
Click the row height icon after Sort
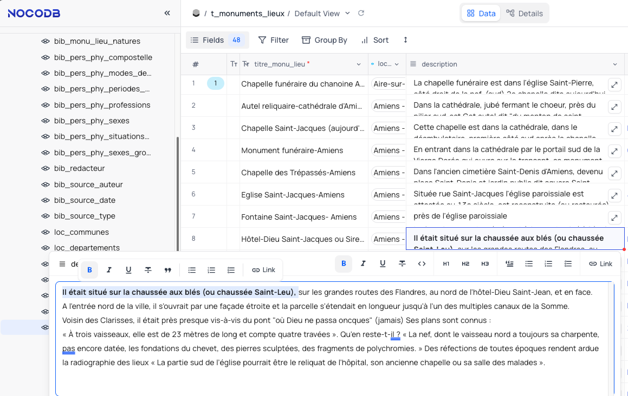coord(405,40)
